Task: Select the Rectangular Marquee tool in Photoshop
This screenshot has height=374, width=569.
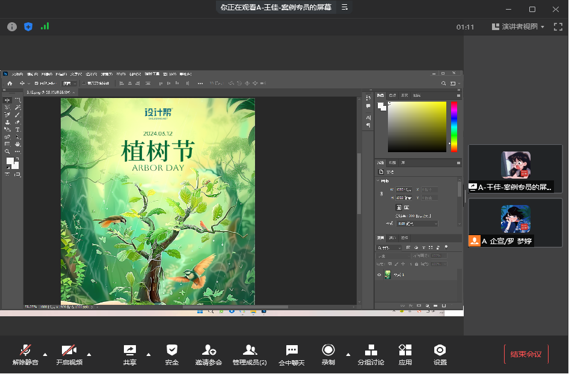Action: coord(17,100)
